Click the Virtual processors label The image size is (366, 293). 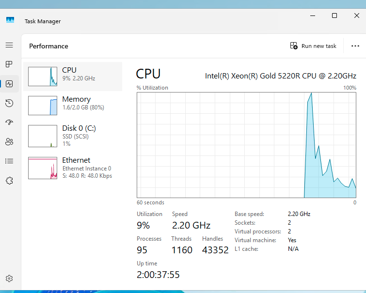tap(258, 231)
